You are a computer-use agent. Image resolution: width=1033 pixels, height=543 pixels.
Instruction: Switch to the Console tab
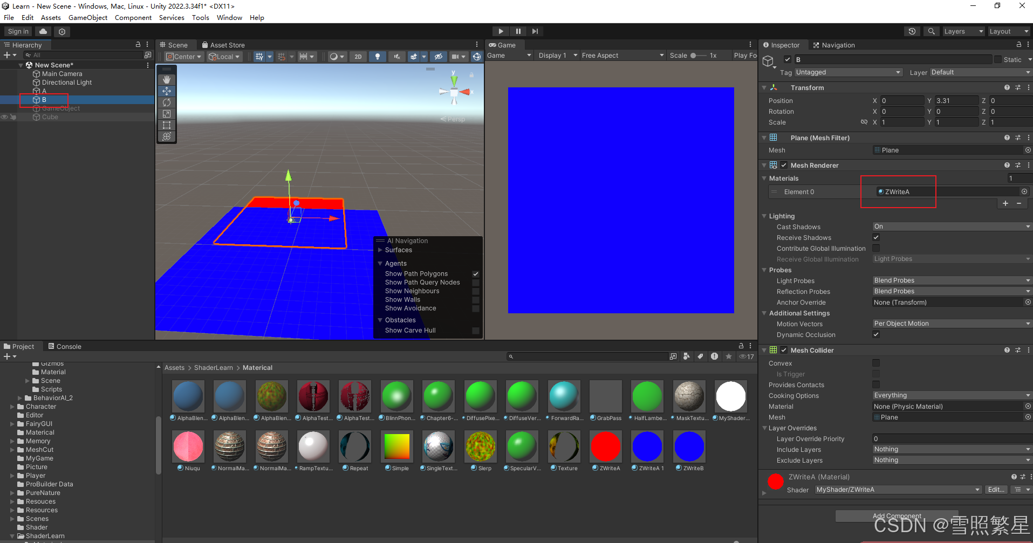(x=65, y=346)
